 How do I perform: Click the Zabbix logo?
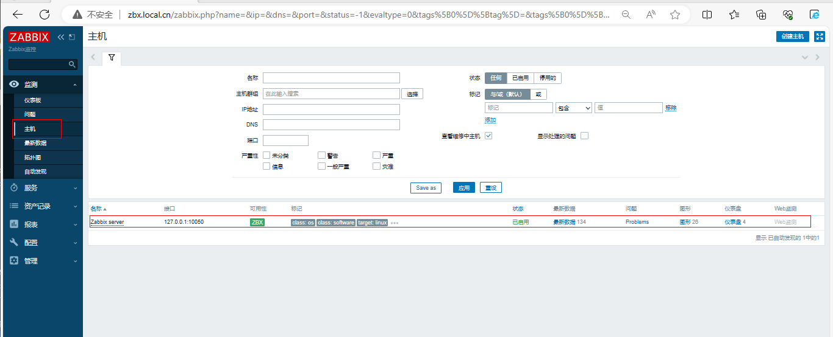click(x=29, y=37)
